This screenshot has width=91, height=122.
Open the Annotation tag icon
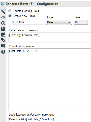(3, 40)
